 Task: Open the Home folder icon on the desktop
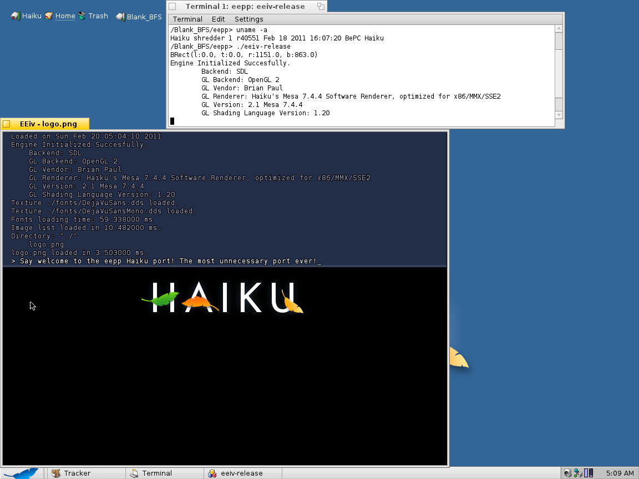49,16
